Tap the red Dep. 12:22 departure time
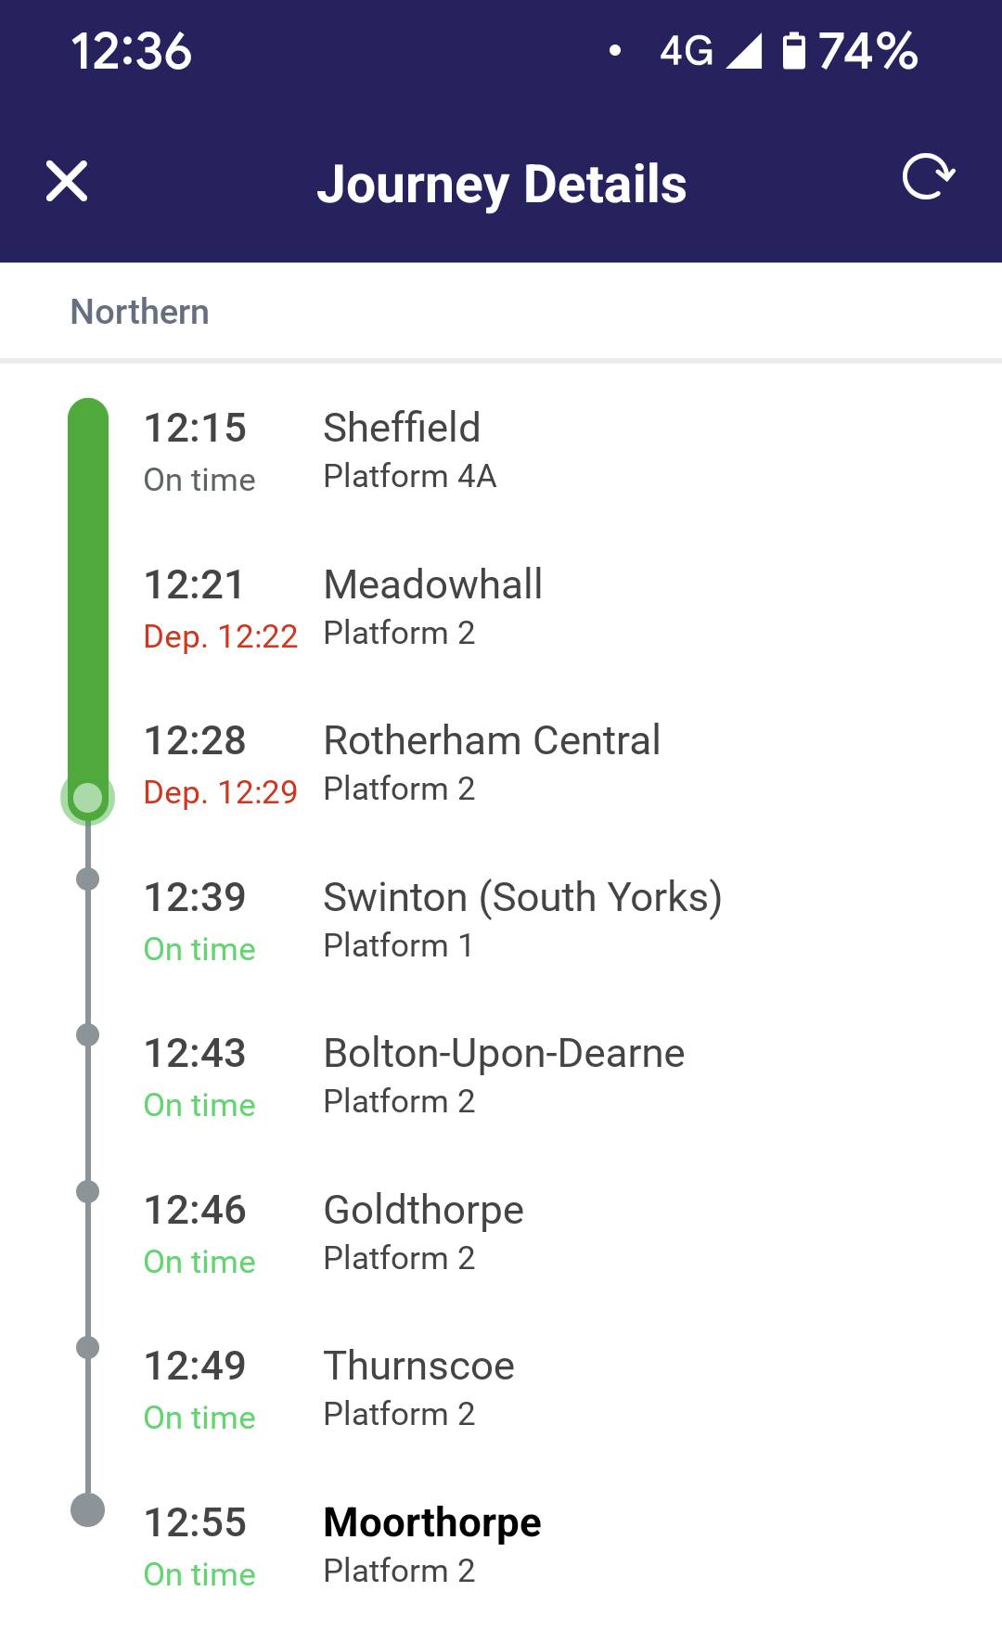Screen dimensions: 1002x1630 221,636
